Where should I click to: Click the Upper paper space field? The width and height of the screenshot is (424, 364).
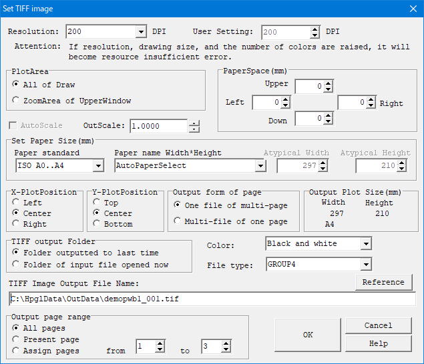coord(309,87)
